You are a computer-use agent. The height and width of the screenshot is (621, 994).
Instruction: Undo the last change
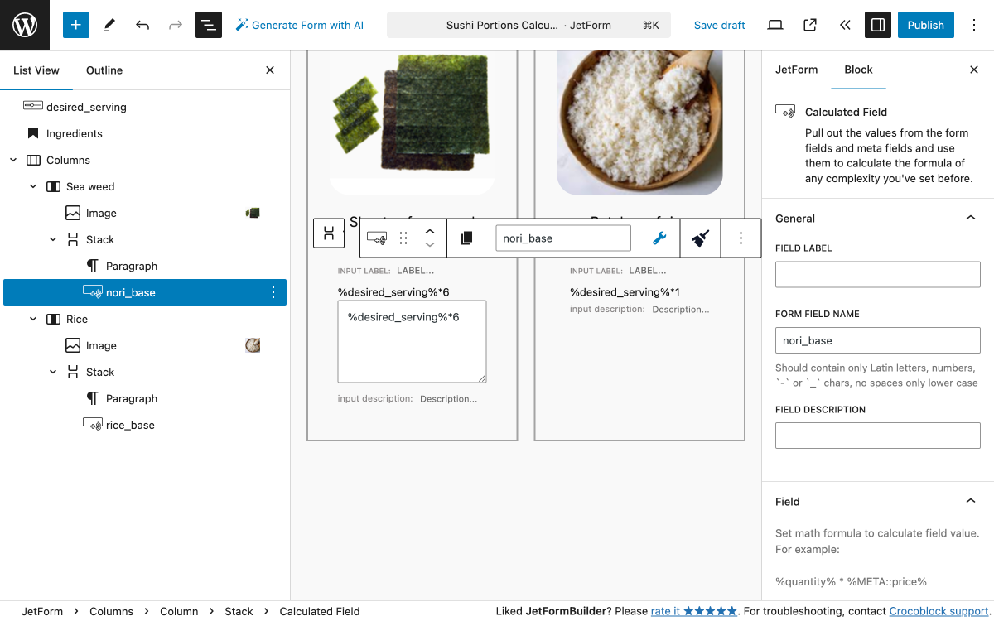[142, 25]
